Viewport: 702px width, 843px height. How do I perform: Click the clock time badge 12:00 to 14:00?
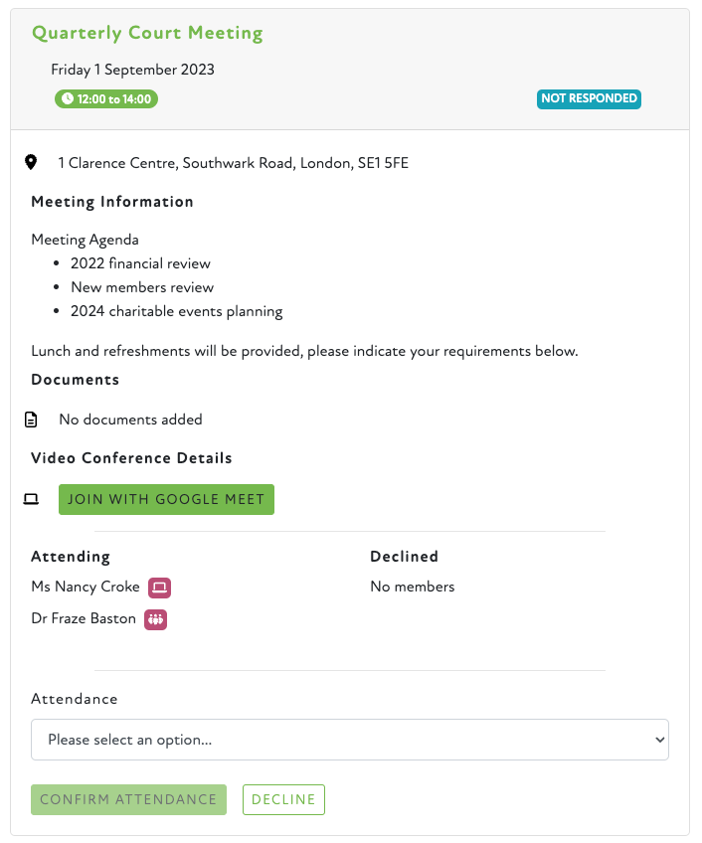(x=106, y=98)
